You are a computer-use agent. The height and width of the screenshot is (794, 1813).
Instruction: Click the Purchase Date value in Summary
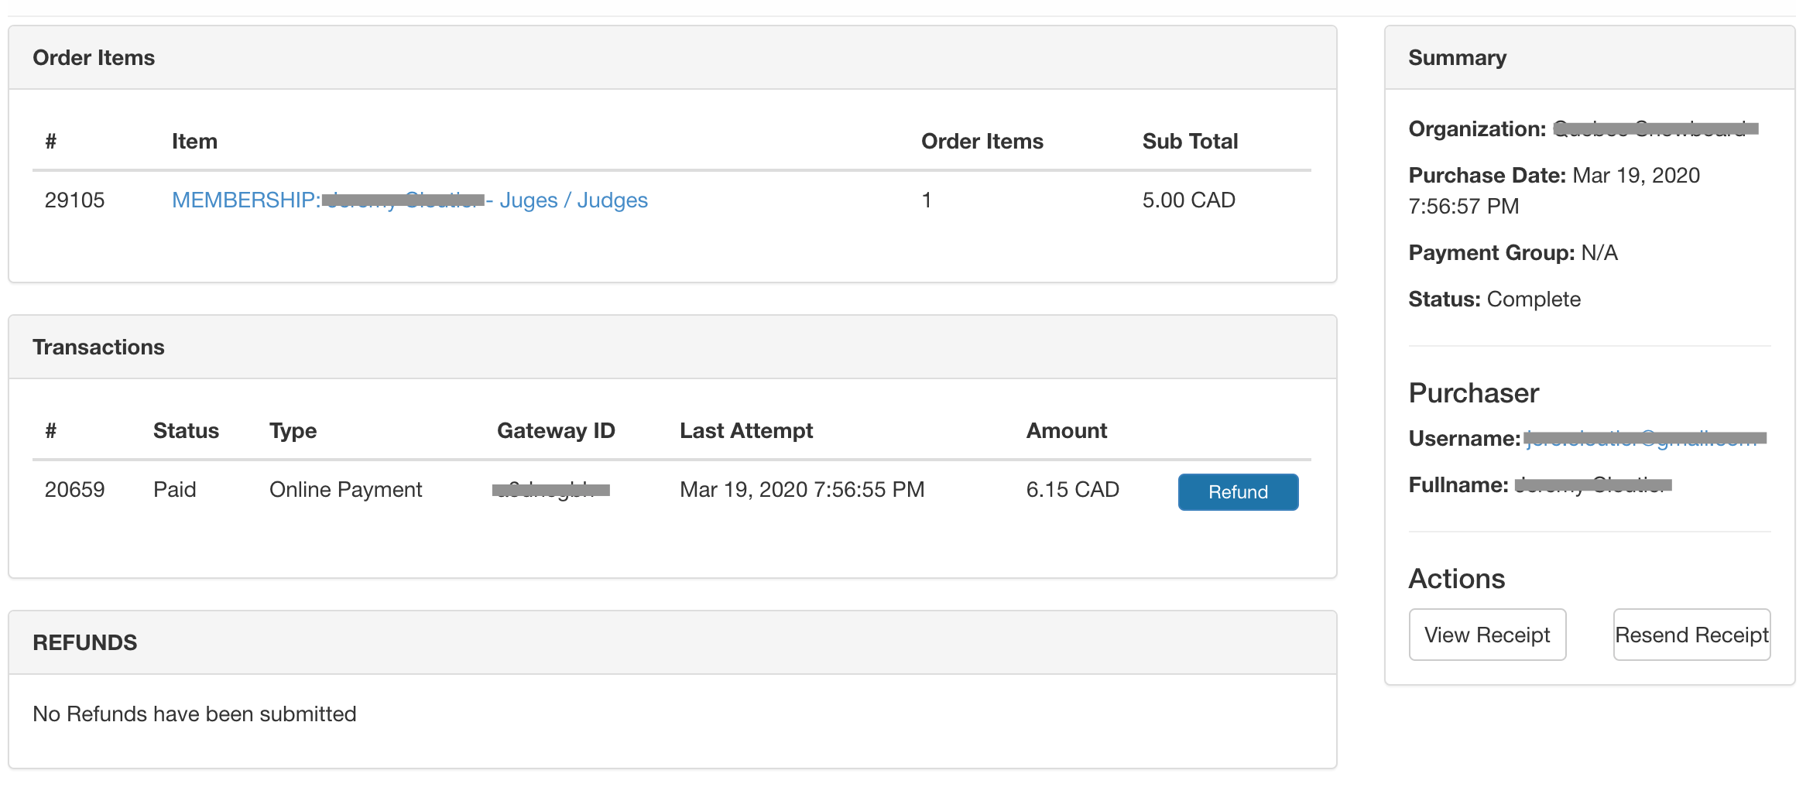(1635, 176)
